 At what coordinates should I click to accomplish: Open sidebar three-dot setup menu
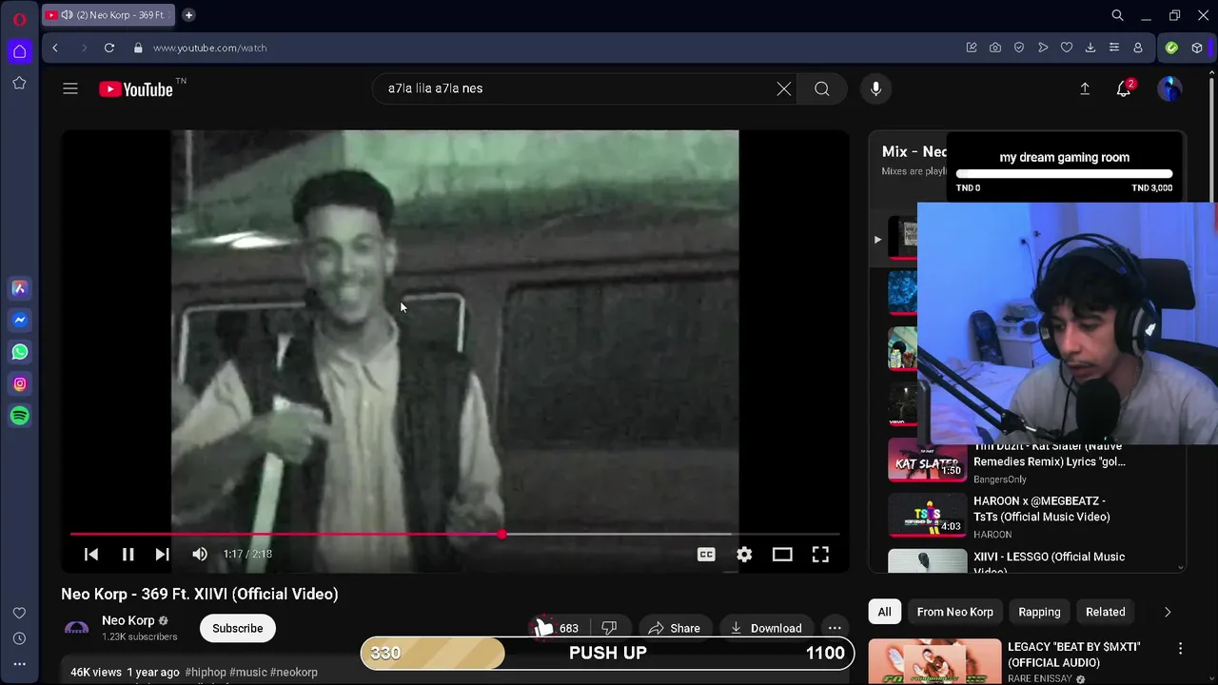click(x=19, y=664)
